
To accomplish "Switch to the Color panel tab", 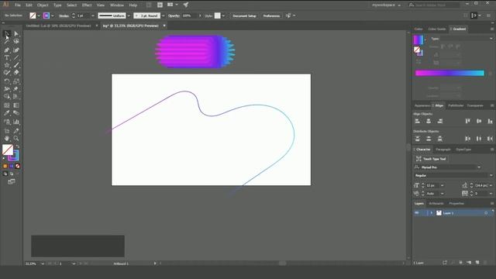I will (418, 29).
